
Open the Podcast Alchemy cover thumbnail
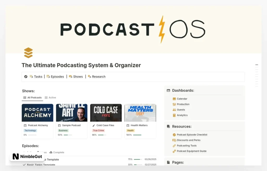tap(38, 113)
